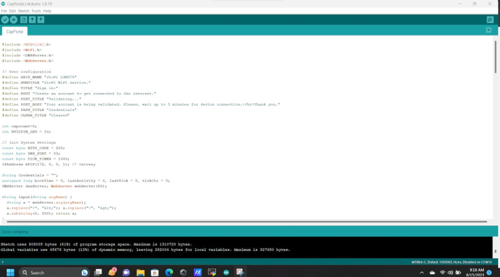Screen dimensions: 500x277
Task: Create a new sketch with New icon
Action: [23, 20]
